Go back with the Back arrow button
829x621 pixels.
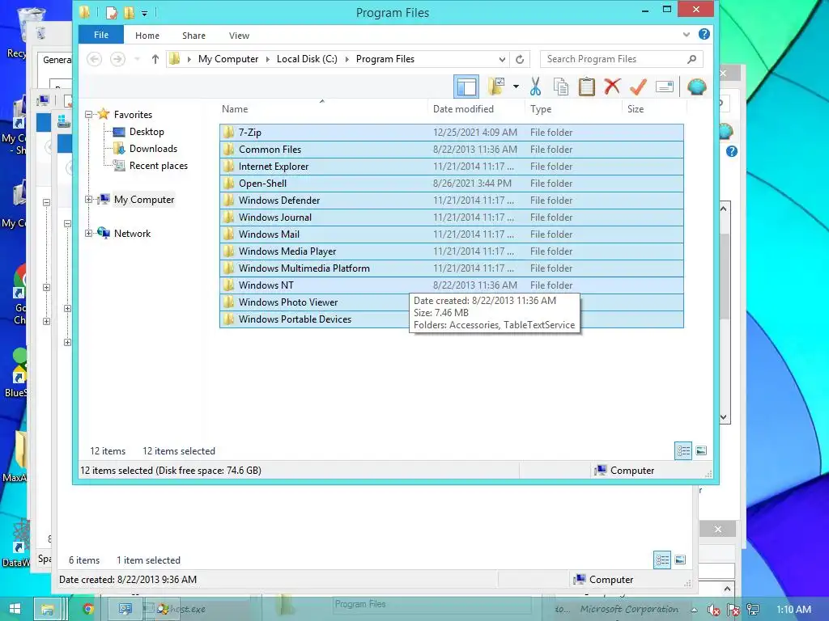click(94, 59)
